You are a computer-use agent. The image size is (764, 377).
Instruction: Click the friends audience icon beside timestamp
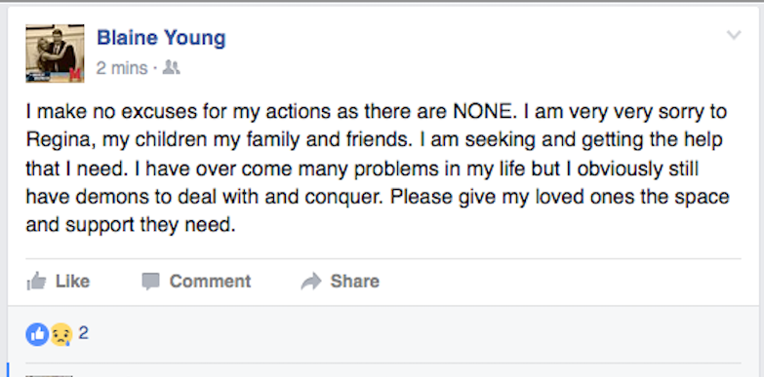point(171,67)
